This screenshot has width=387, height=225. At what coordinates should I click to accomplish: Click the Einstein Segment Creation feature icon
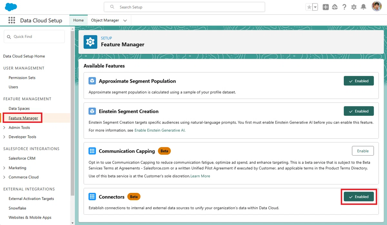click(92, 111)
